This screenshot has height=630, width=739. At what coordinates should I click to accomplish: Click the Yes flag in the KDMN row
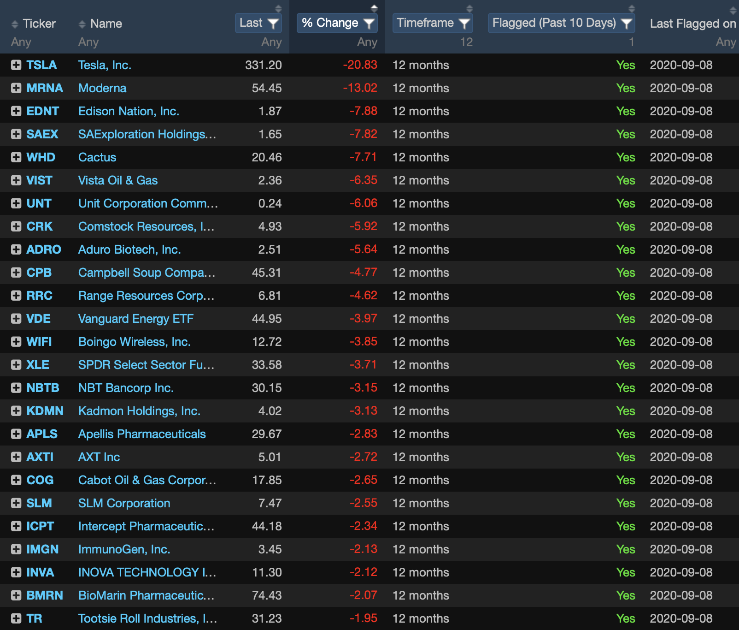pos(626,411)
